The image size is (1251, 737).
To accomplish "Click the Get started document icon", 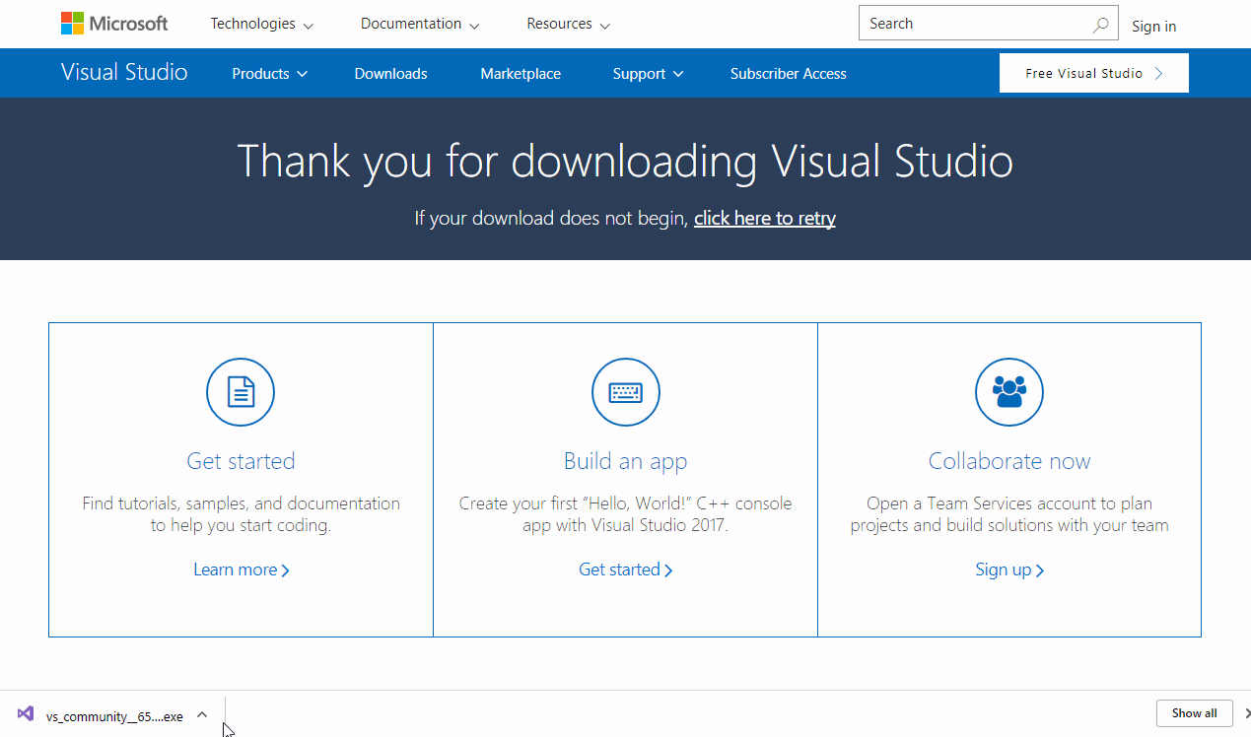I will (240, 391).
